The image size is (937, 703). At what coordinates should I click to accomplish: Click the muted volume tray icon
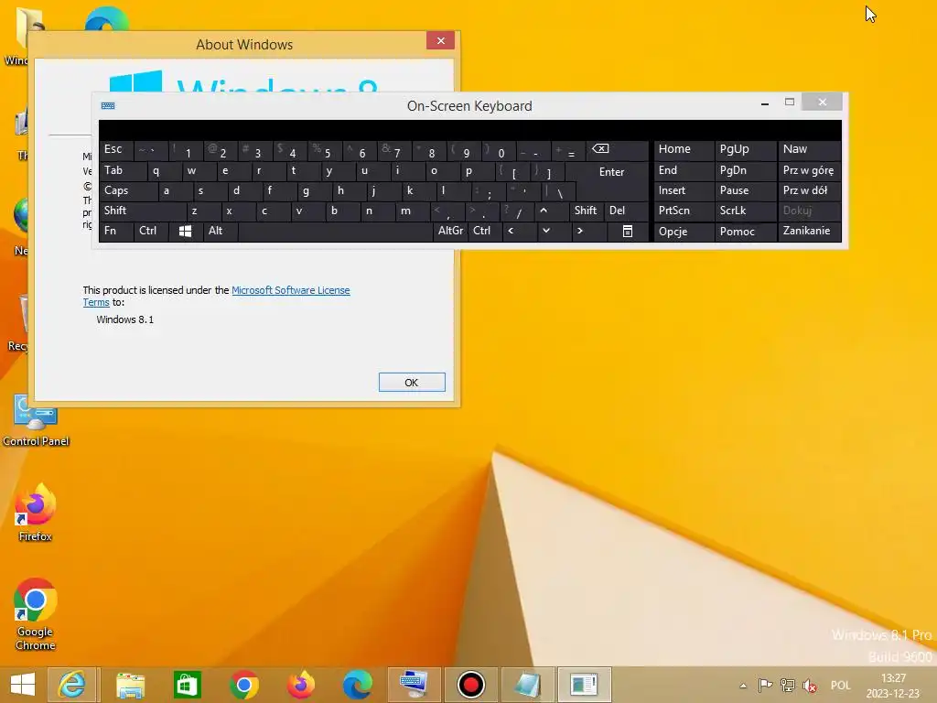(x=810, y=685)
